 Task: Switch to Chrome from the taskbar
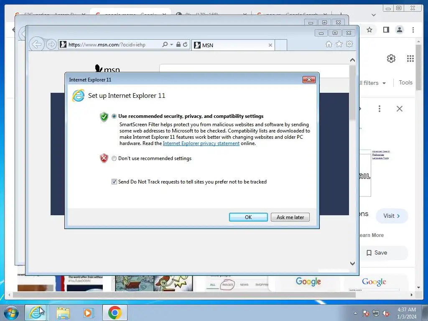(x=115, y=313)
